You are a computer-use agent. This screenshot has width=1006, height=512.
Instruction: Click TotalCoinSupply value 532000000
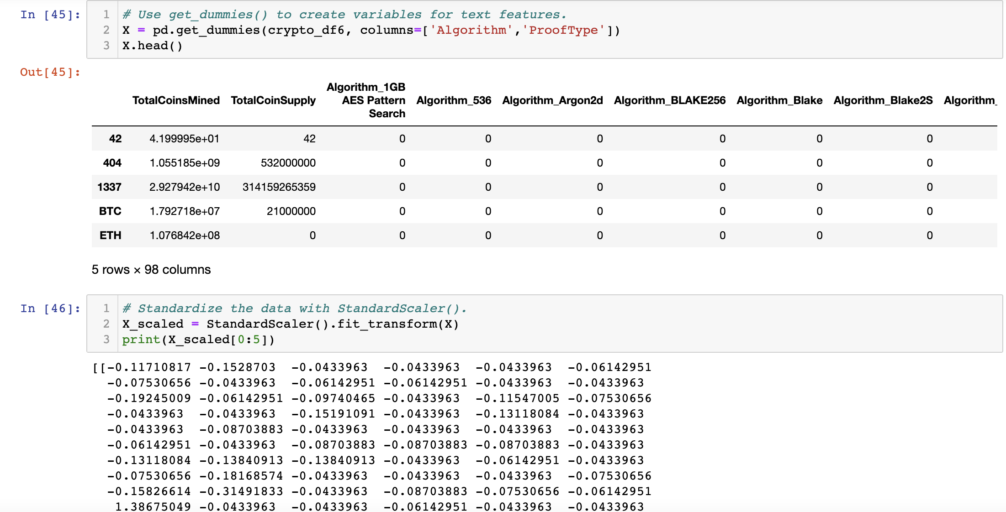coord(288,163)
